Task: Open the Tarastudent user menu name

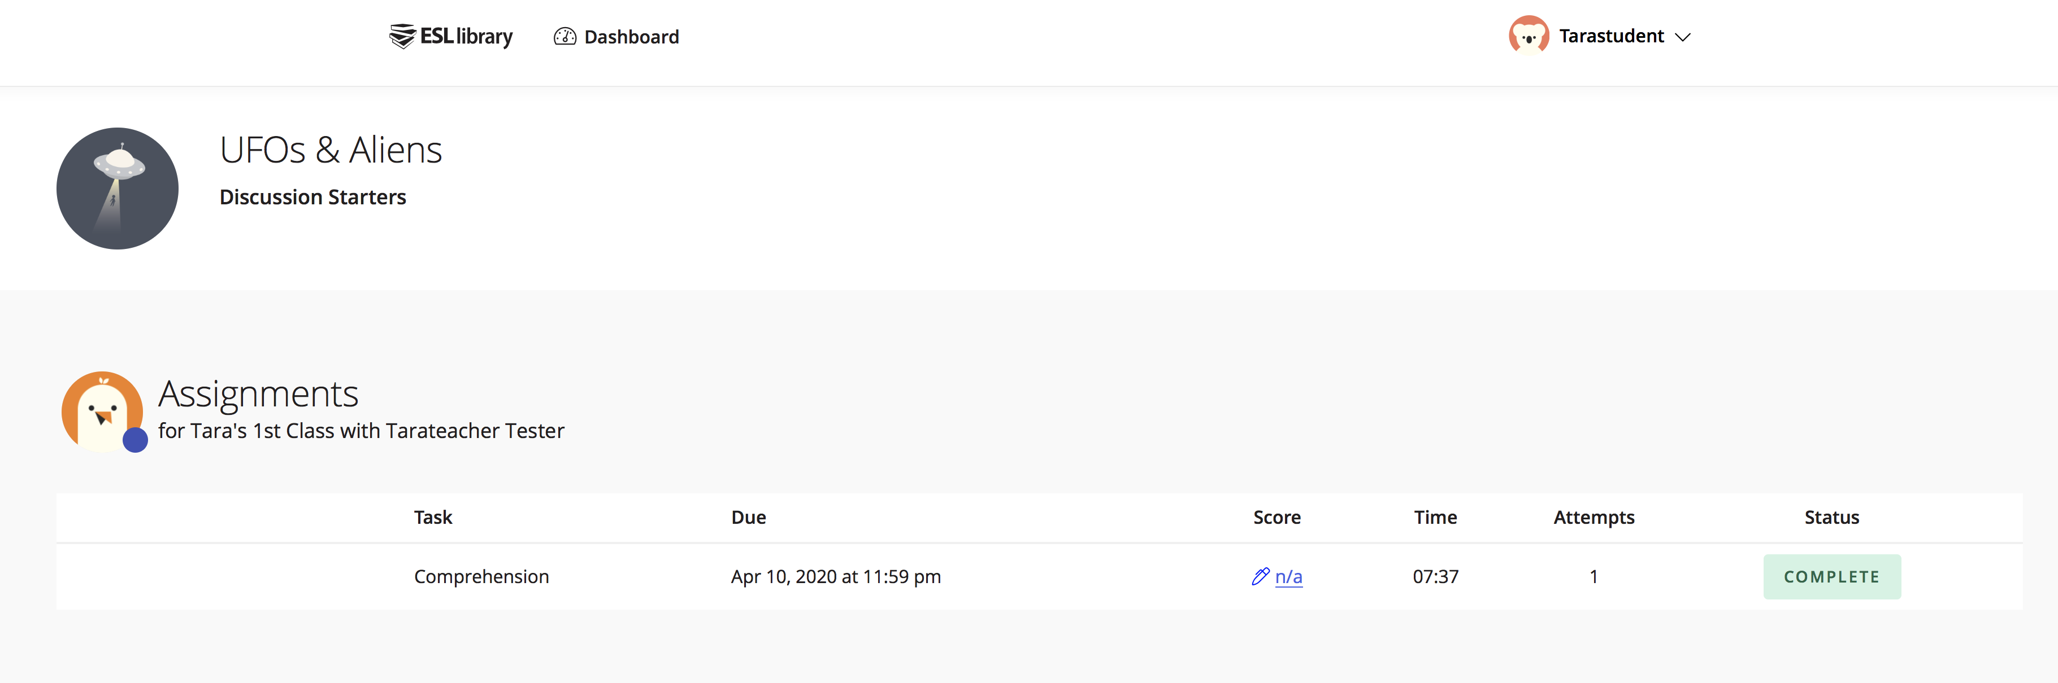Action: 1610,36
